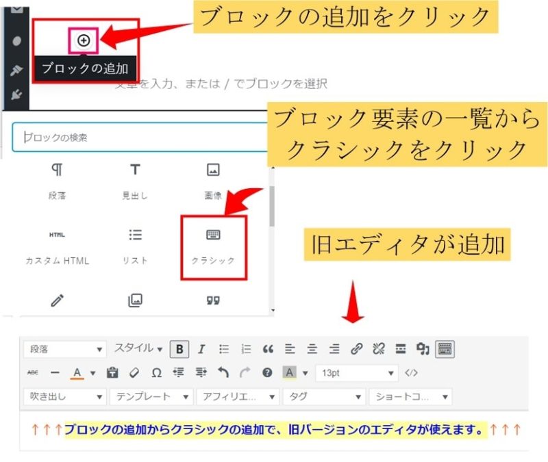The height and width of the screenshot is (462, 548).
Task: Focus the block search field
Action: [x=140, y=138]
